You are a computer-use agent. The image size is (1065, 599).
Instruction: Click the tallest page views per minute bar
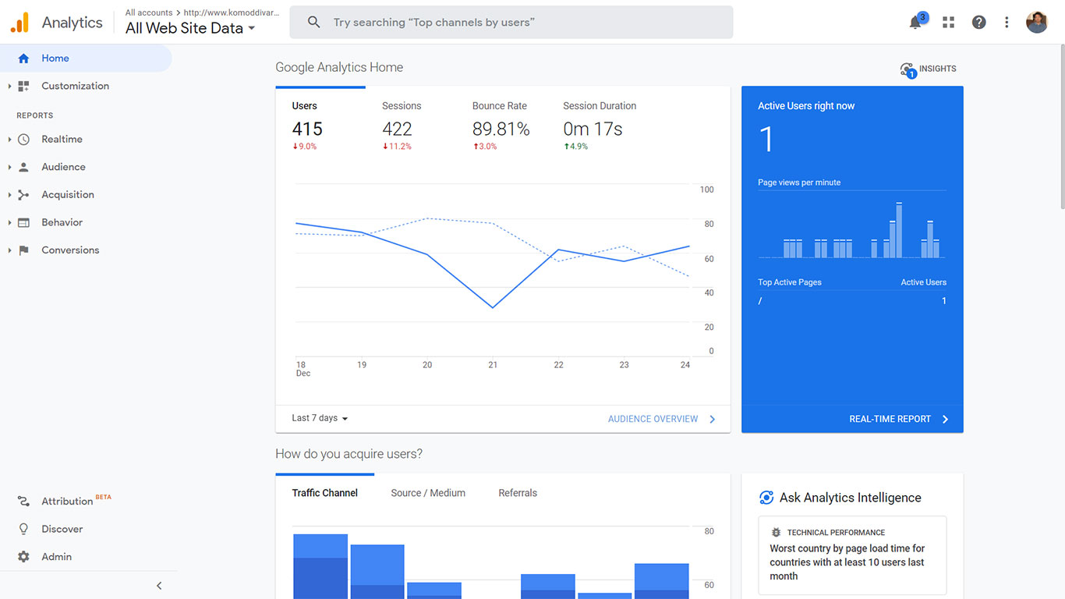(899, 230)
